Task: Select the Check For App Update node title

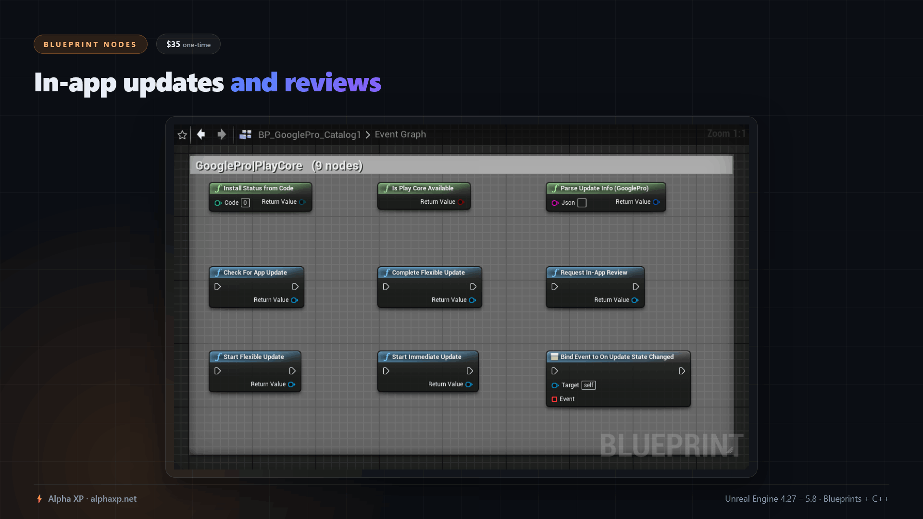Action: pos(255,272)
